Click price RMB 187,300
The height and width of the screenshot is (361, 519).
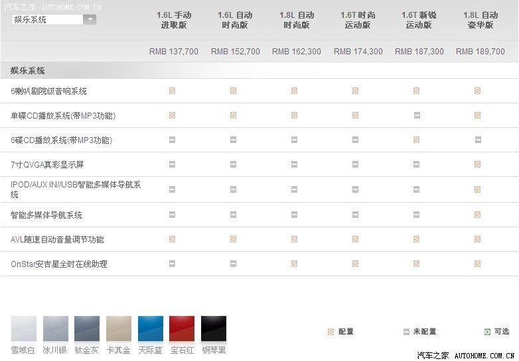pos(419,52)
